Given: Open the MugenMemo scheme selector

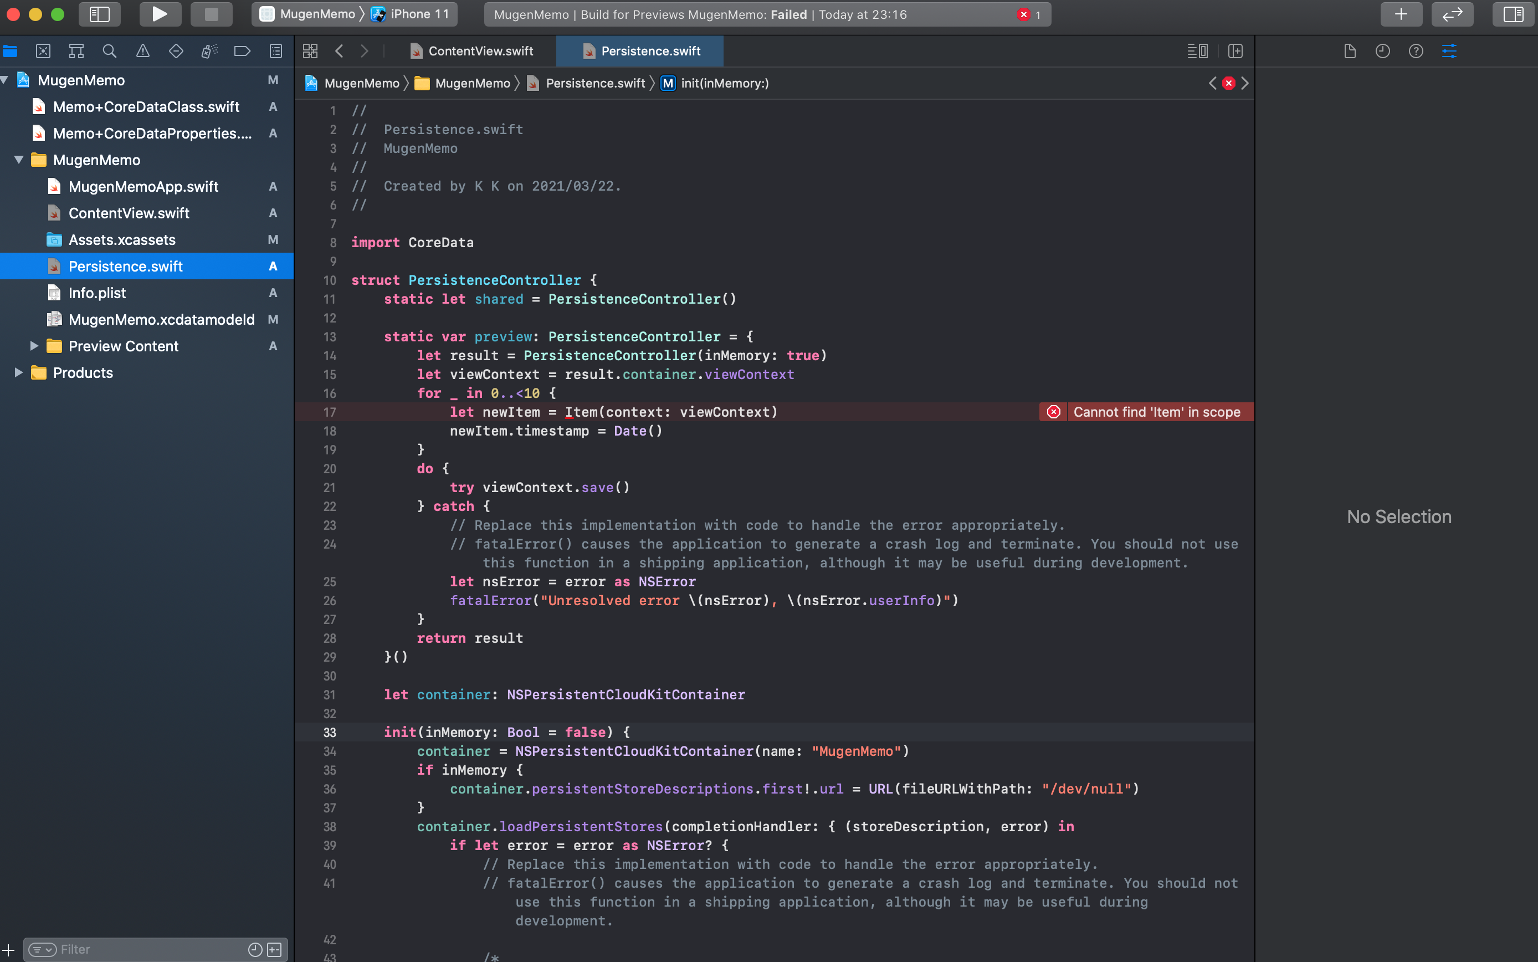Looking at the screenshot, I should click(x=309, y=14).
